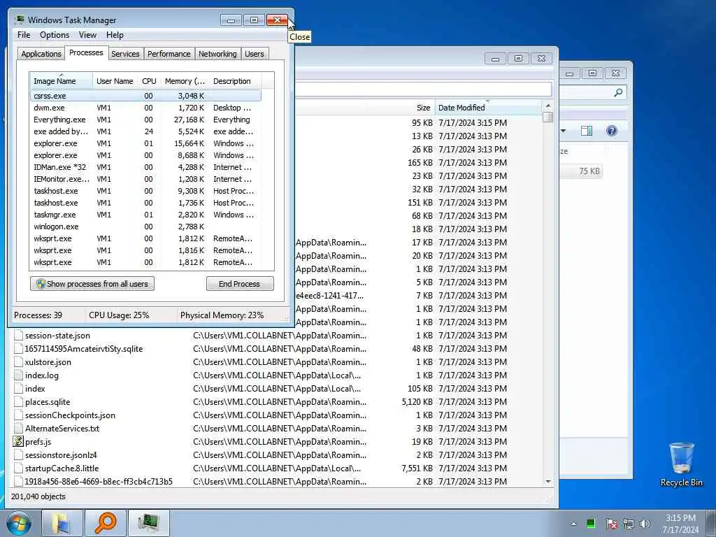Select the sessionstore.jsonlz4 file

click(x=275, y=454)
